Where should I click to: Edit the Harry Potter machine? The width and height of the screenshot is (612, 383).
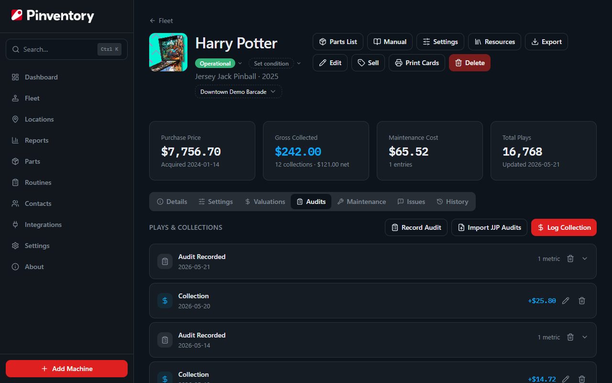330,63
